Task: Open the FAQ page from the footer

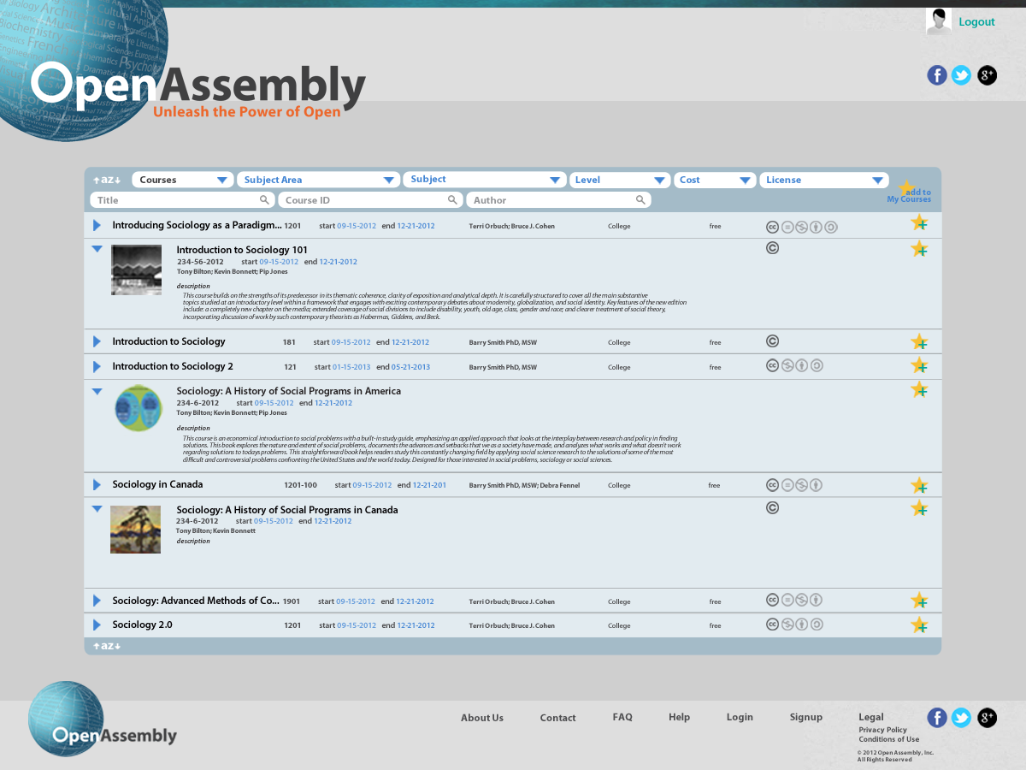Action: (x=622, y=717)
